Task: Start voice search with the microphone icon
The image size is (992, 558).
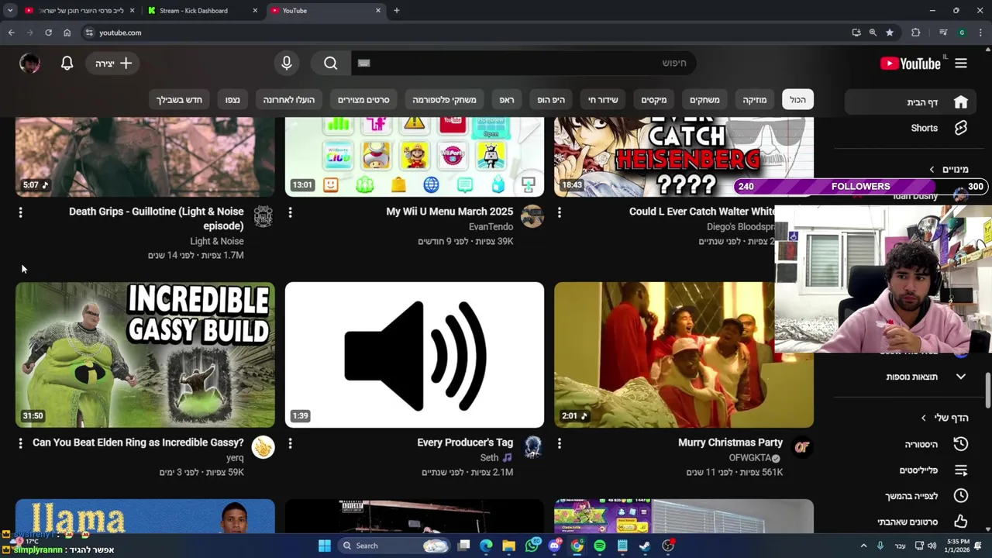Action: click(287, 64)
